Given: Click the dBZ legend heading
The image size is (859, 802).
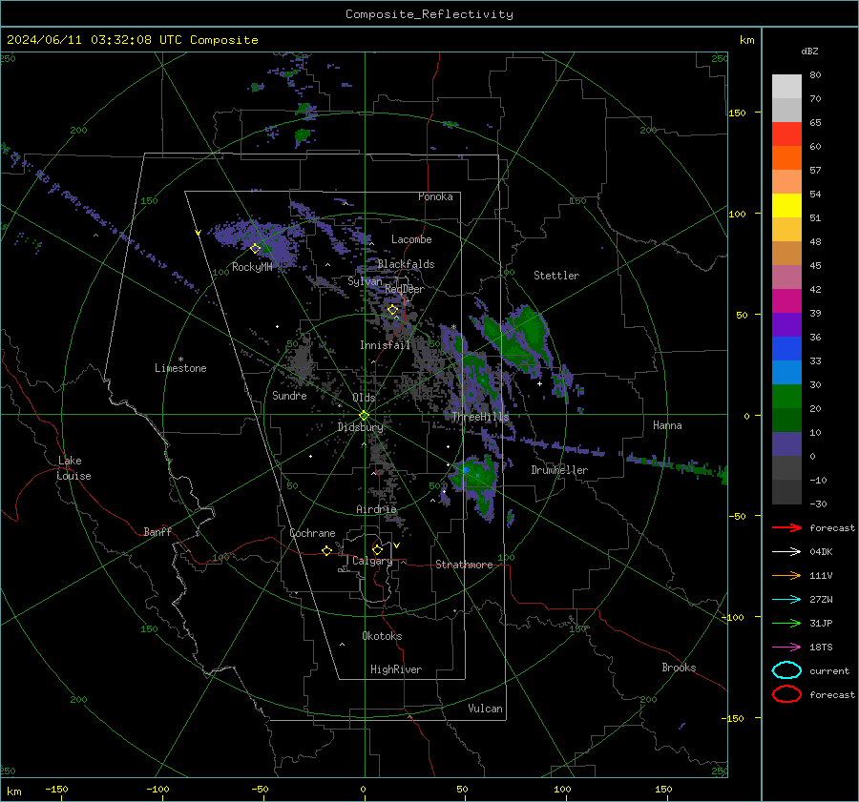Looking at the screenshot, I should (809, 51).
